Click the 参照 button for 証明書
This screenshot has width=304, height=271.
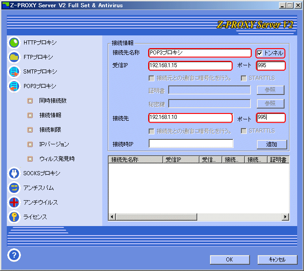(270, 90)
